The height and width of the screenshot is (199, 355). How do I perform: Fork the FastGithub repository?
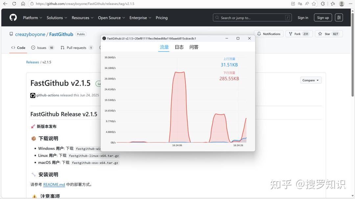pos(299,34)
